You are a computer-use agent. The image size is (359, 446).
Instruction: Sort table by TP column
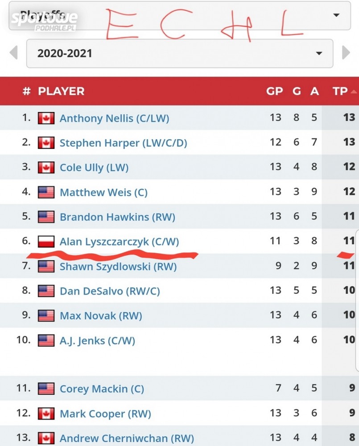tap(340, 91)
